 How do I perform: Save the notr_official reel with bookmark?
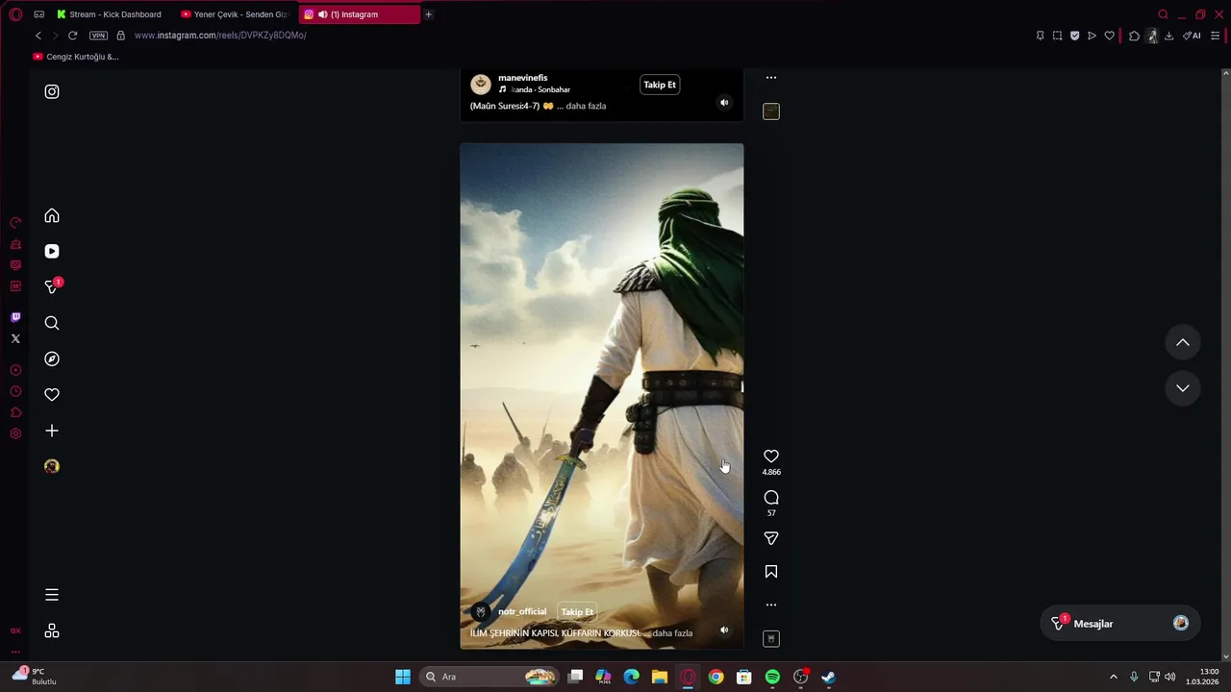point(771,572)
